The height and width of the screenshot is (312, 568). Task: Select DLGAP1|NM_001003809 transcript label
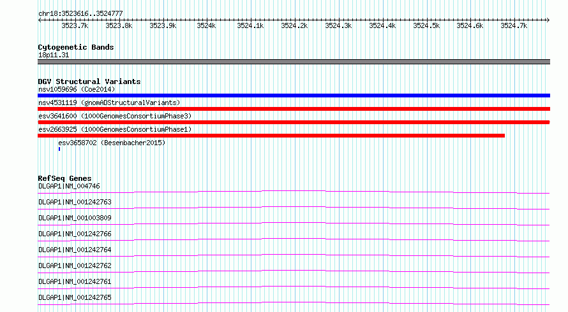coord(75,218)
